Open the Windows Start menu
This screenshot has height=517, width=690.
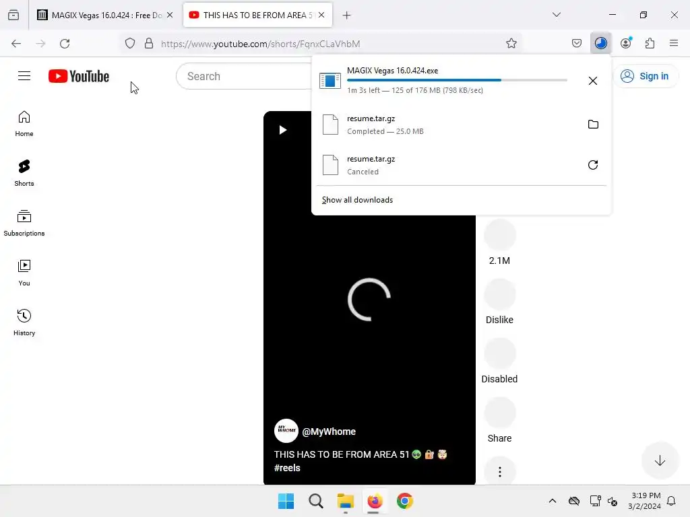coord(286,501)
